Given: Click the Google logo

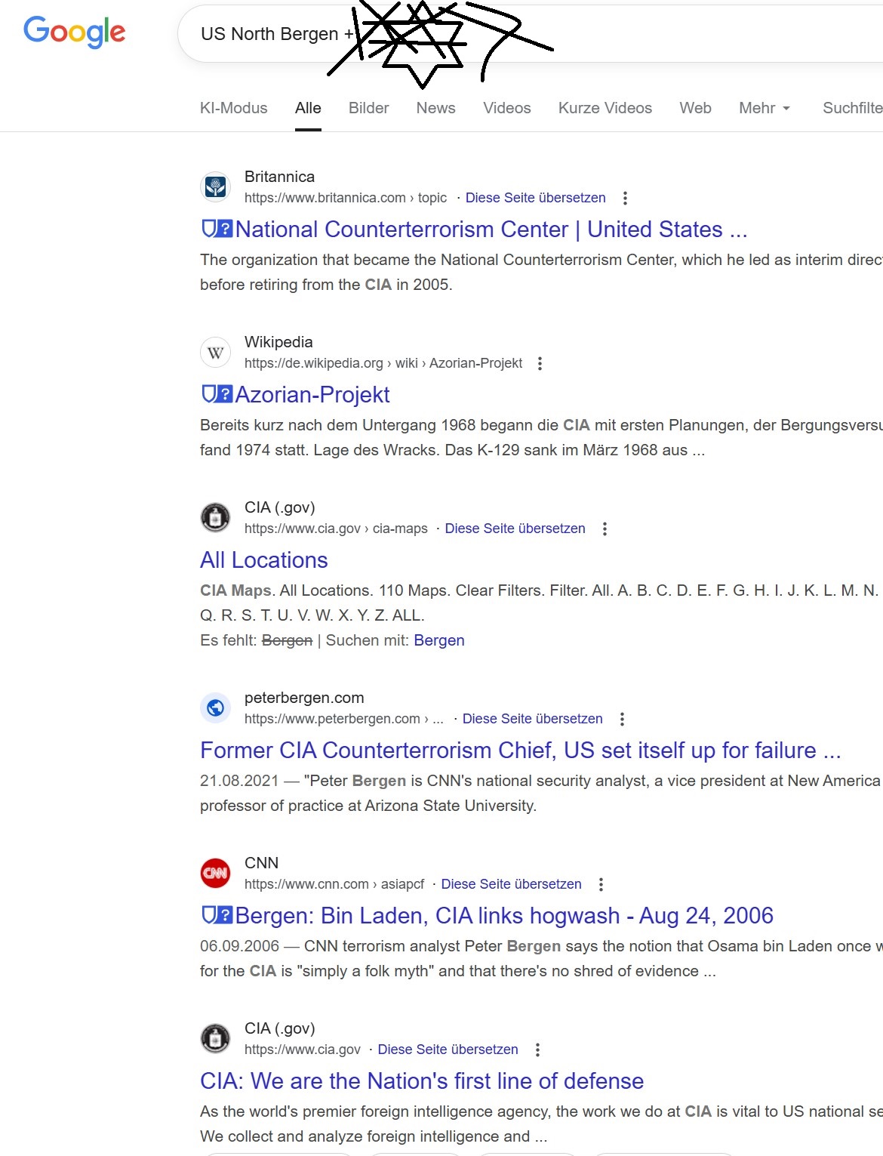Looking at the screenshot, I should coord(75,32).
